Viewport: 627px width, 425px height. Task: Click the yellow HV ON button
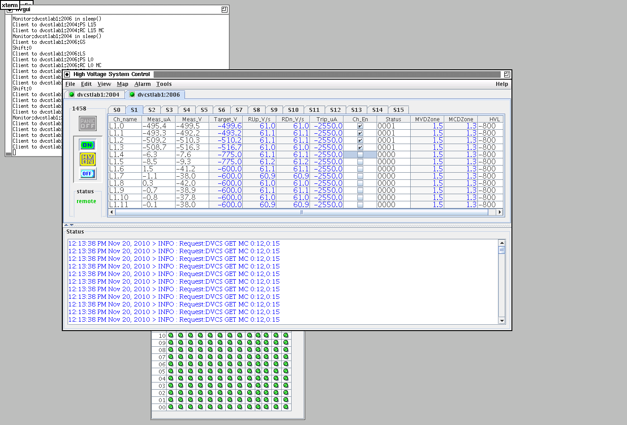coord(88,159)
